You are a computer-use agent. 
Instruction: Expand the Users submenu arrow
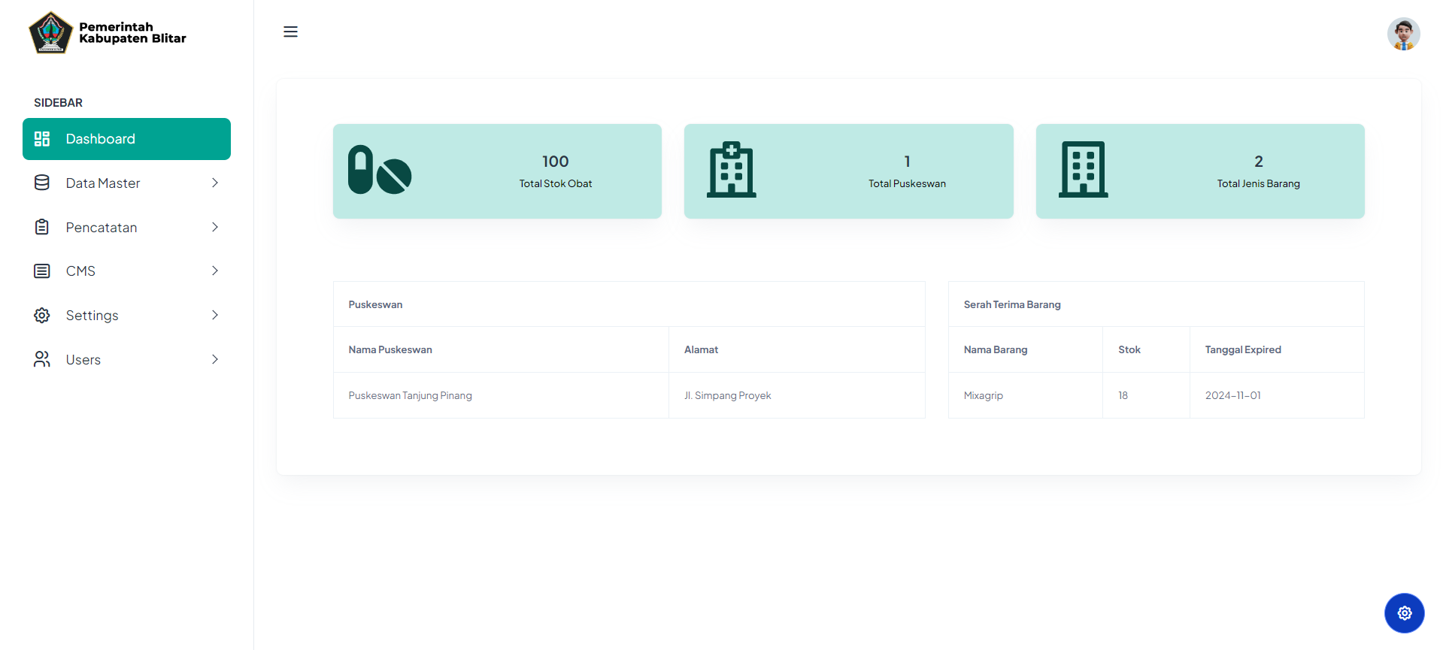(215, 359)
